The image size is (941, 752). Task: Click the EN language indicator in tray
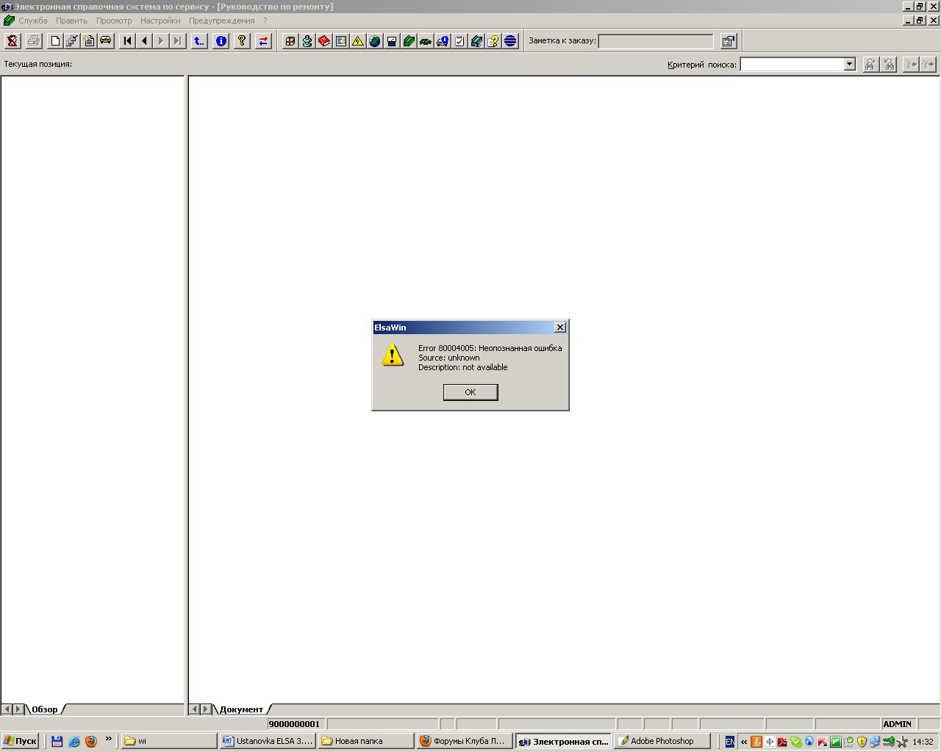pyautogui.click(x=729, y=742)
